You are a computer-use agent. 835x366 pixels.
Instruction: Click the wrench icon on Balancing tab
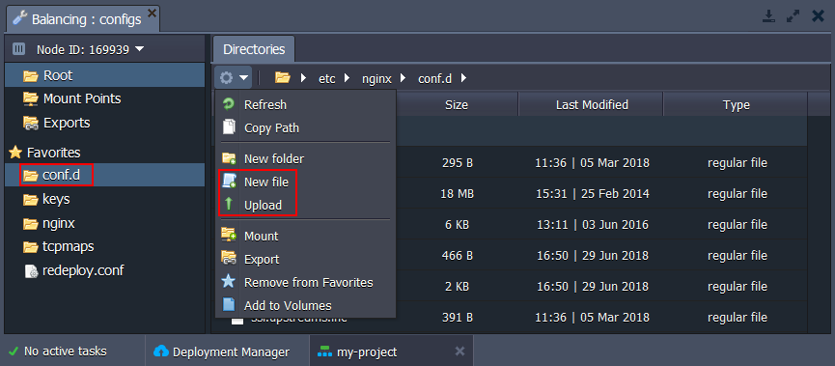(x=19, y=18)
